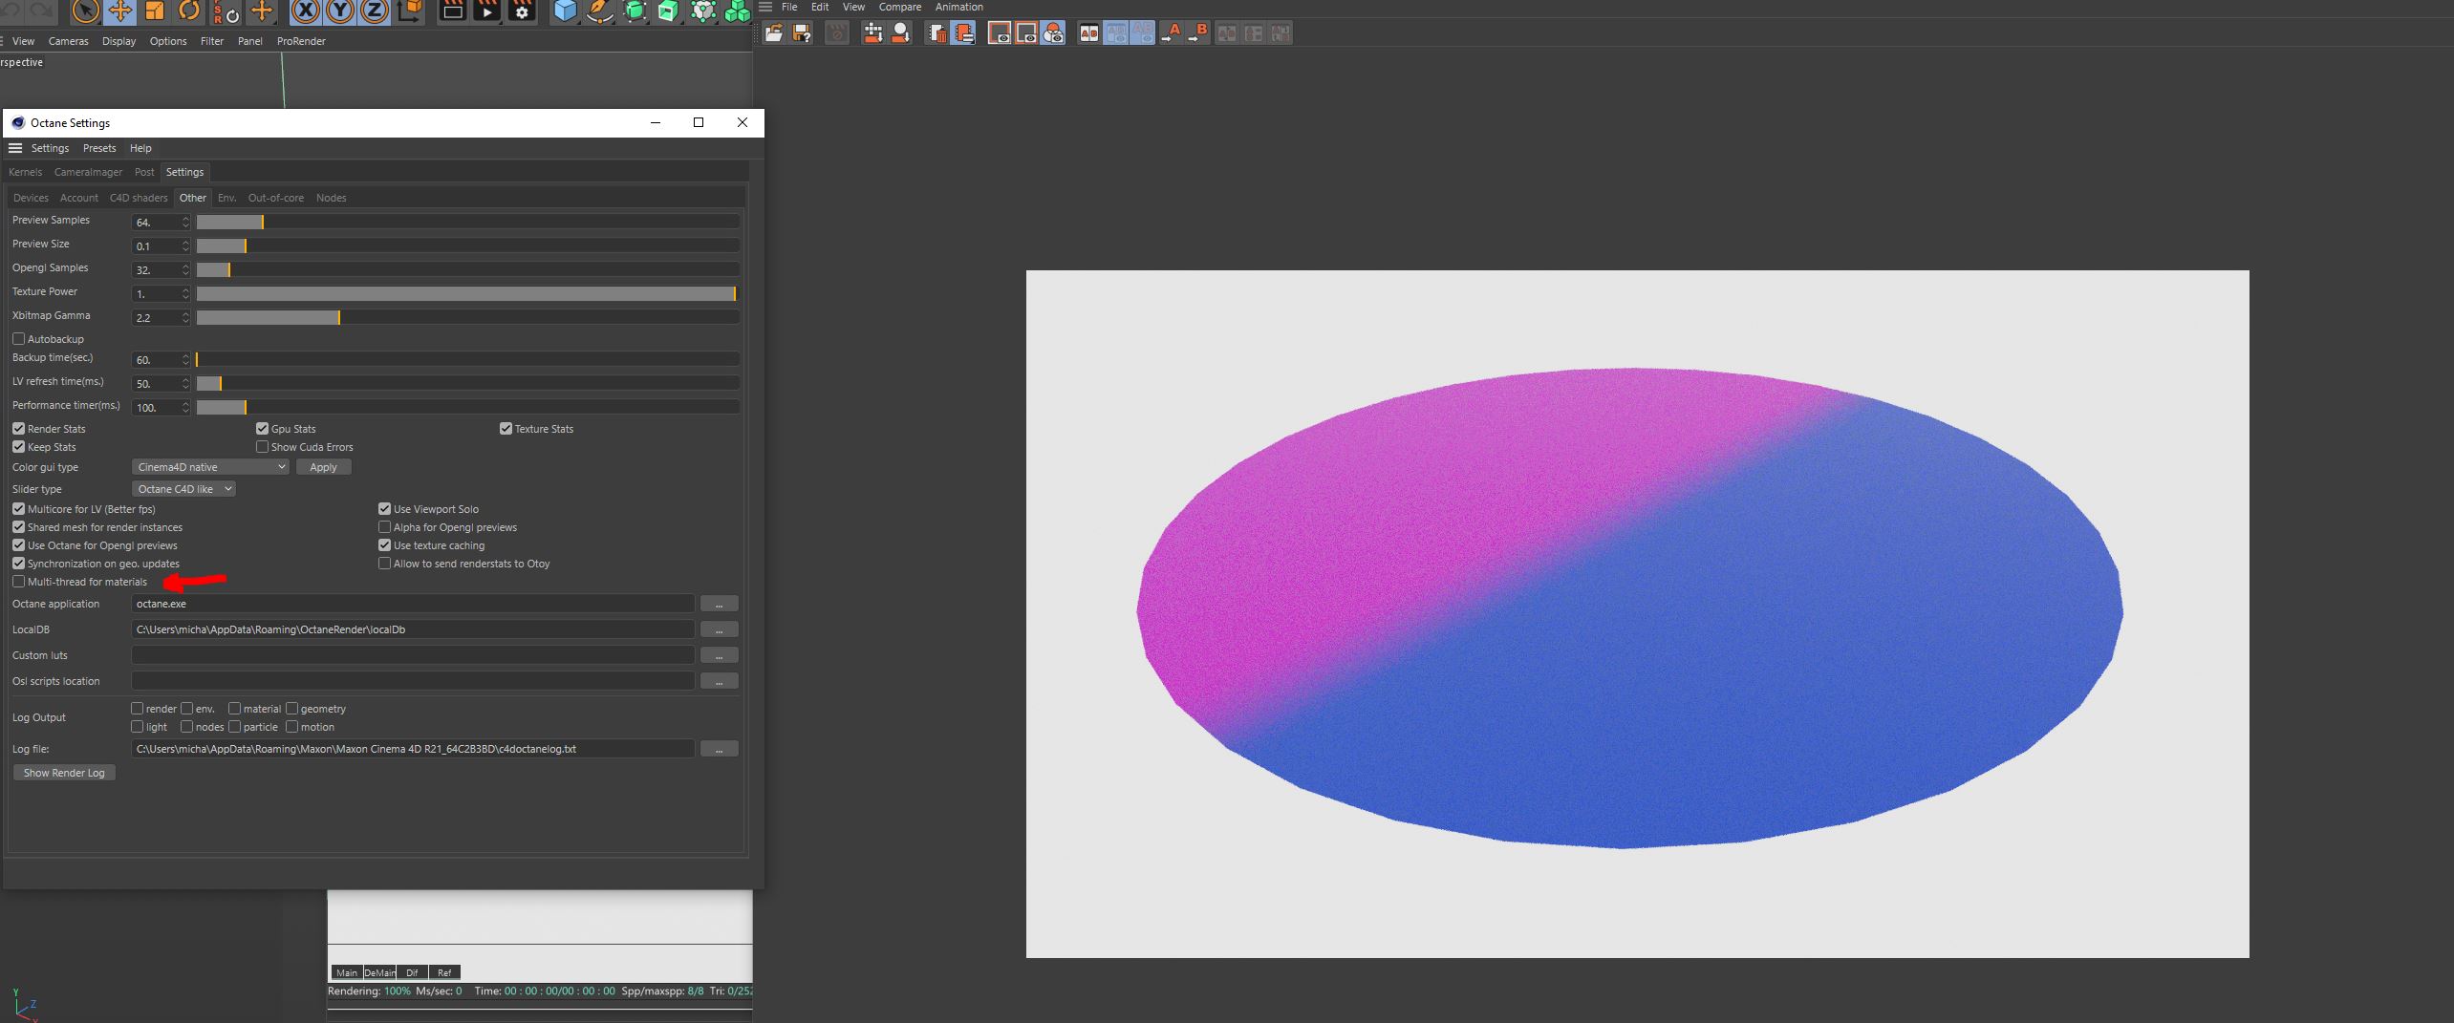Activate the Scale tool
This screenshot has height=1023, width=2454.
[155, 11]
